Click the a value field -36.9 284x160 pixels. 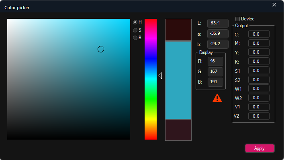(218, 34)
